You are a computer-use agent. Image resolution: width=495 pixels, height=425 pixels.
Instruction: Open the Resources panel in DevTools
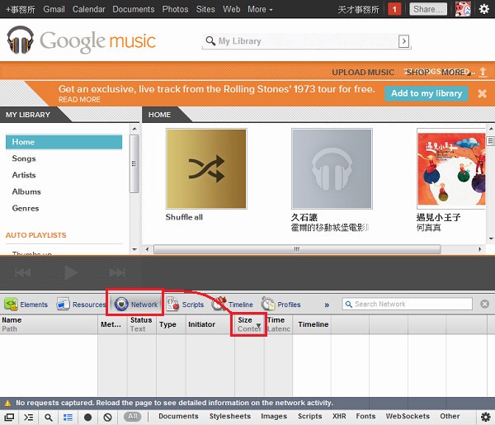click(x=81, y=305)
